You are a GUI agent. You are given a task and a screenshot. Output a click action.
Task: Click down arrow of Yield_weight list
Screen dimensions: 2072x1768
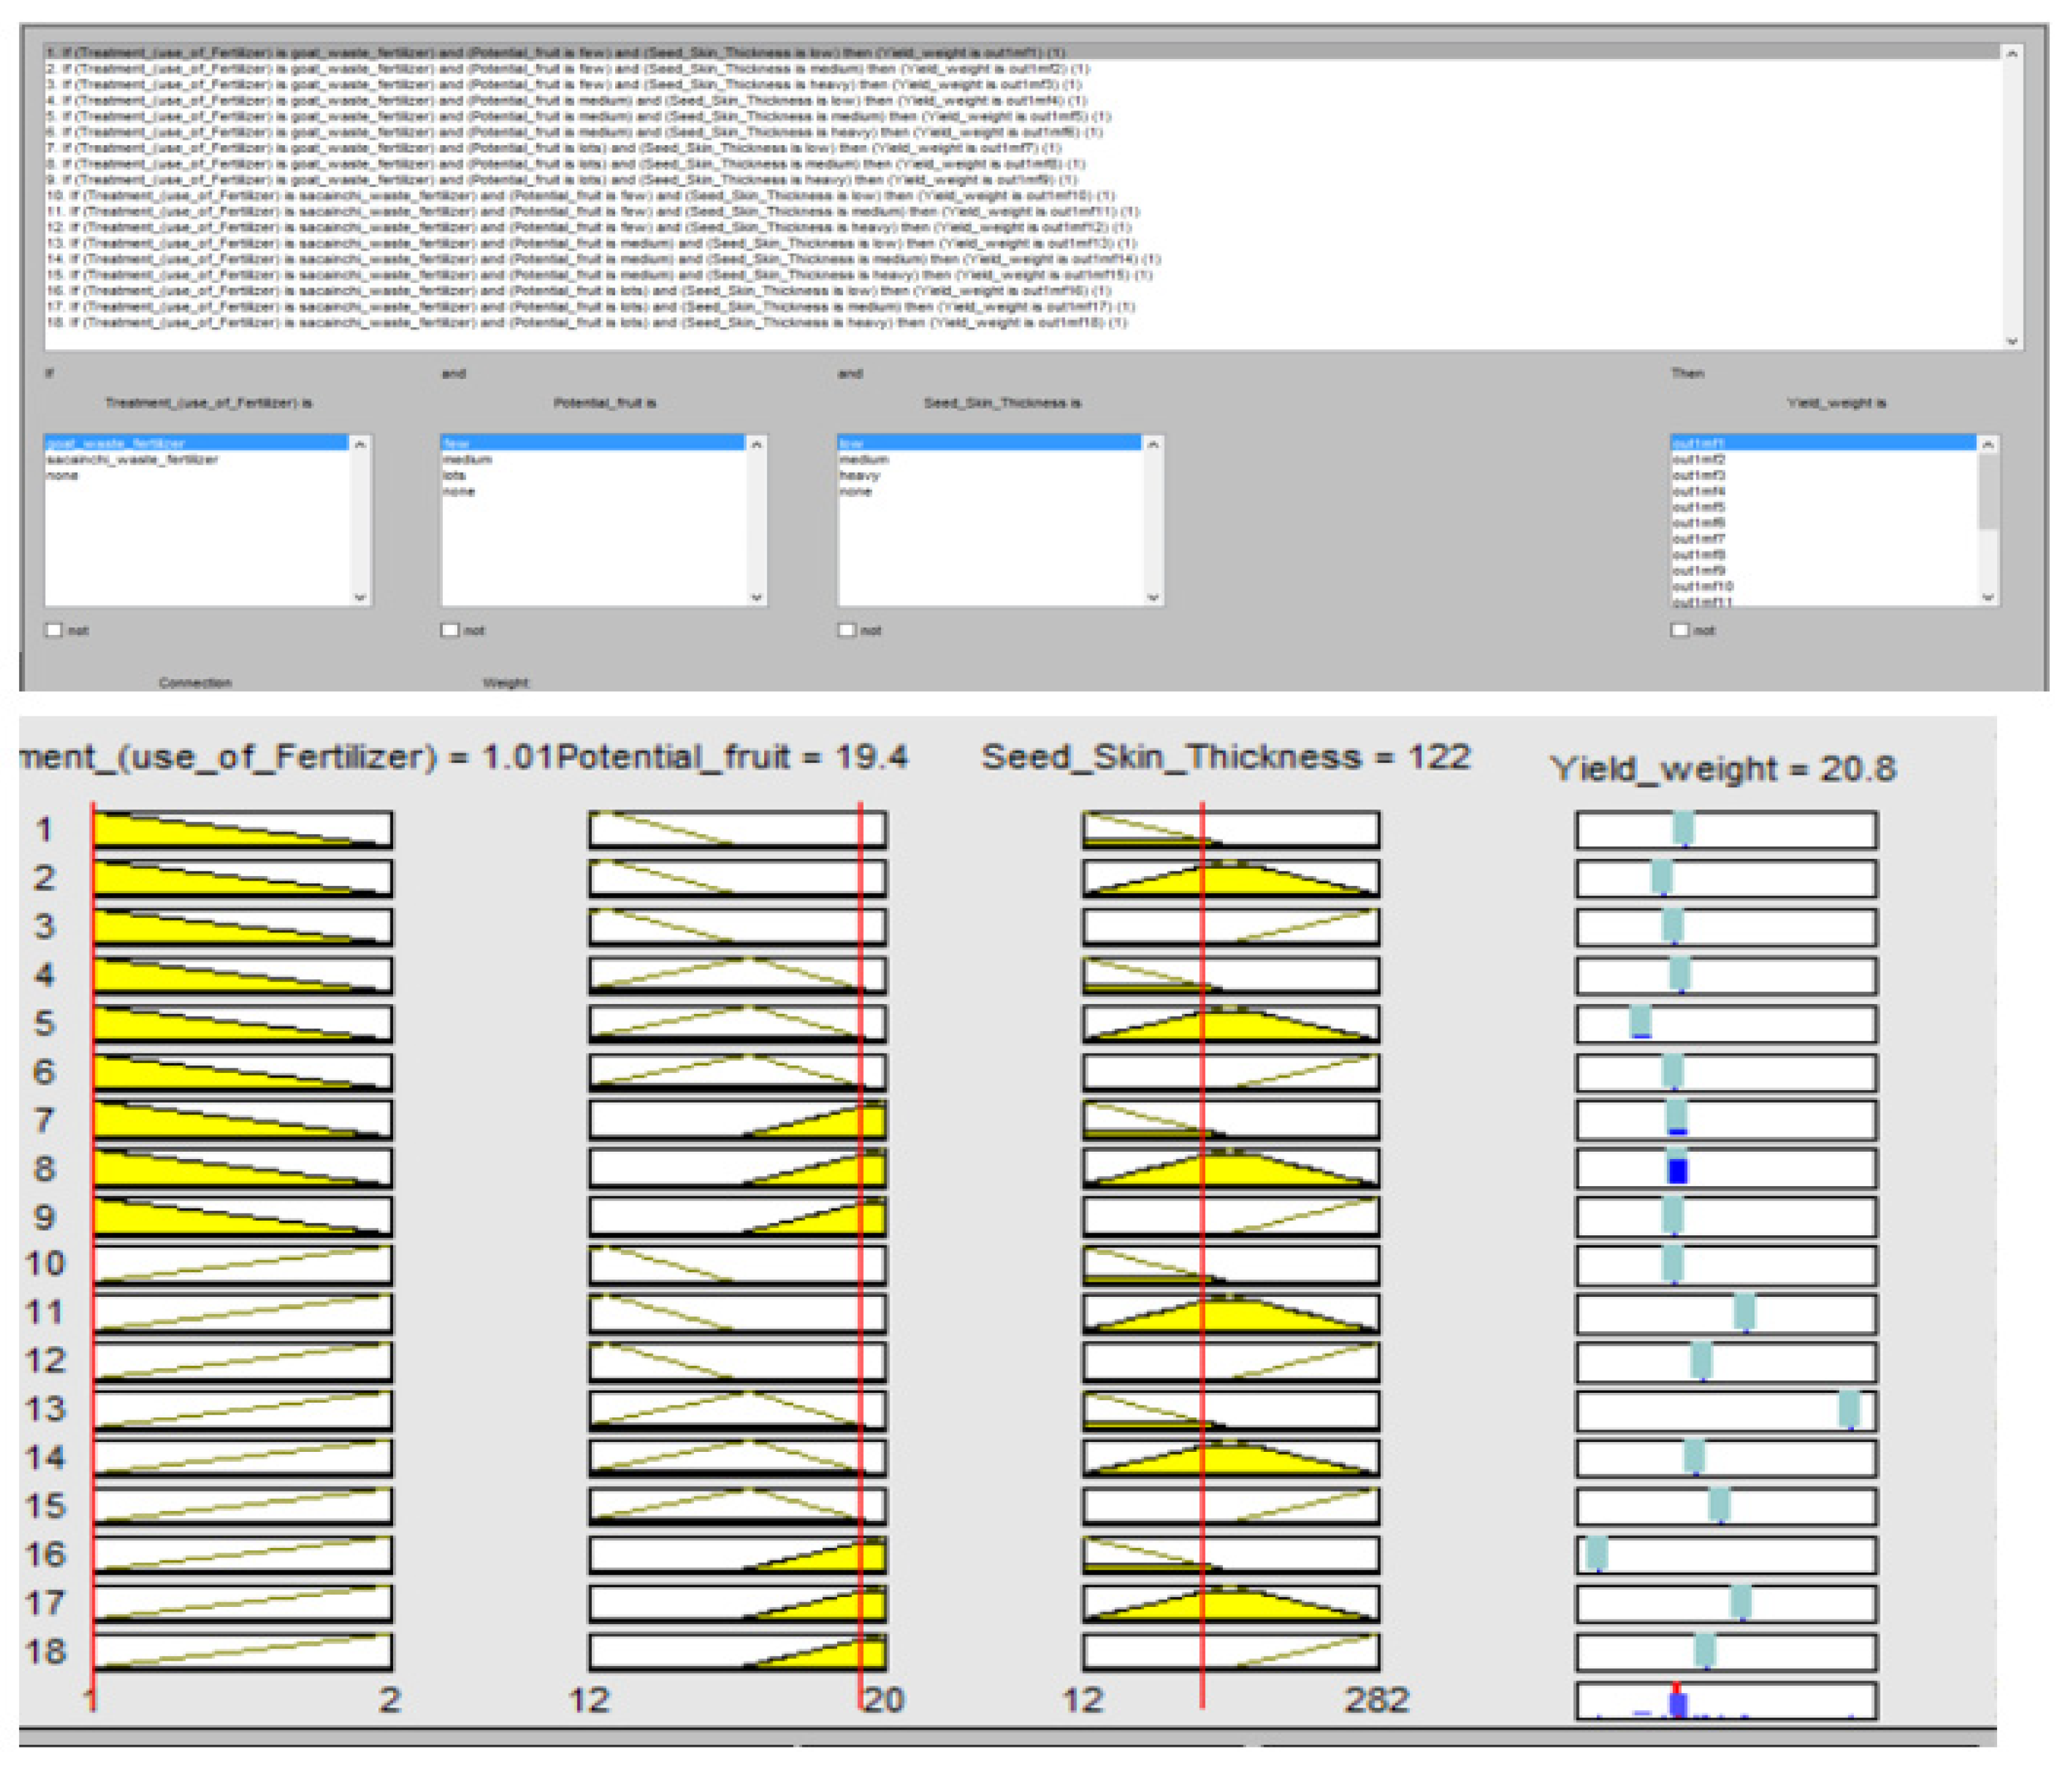click(x=1988, y=597)
